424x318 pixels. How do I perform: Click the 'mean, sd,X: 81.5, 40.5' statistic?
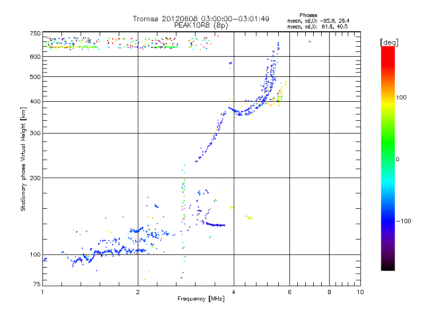317,26
